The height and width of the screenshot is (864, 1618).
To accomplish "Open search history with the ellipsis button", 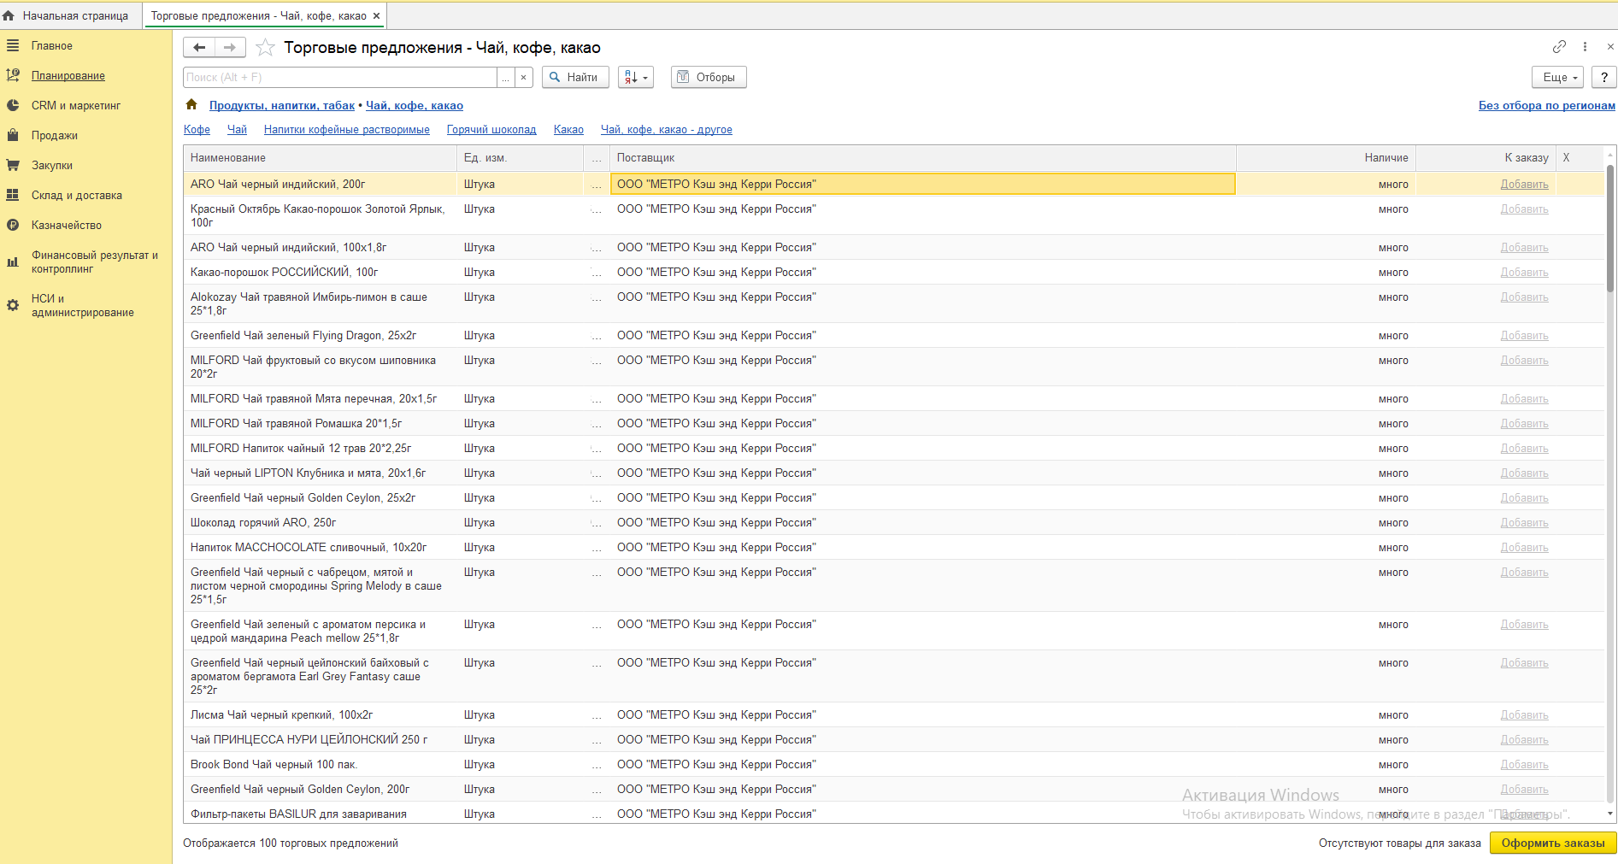I will pyautogui.click(x=506, y=77).
